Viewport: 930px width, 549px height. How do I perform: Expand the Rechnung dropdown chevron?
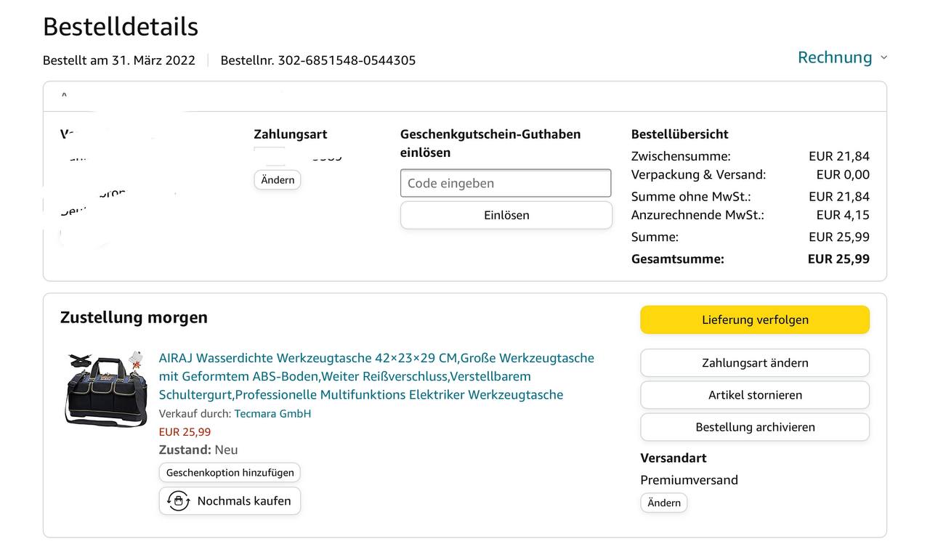coord(883,58)
